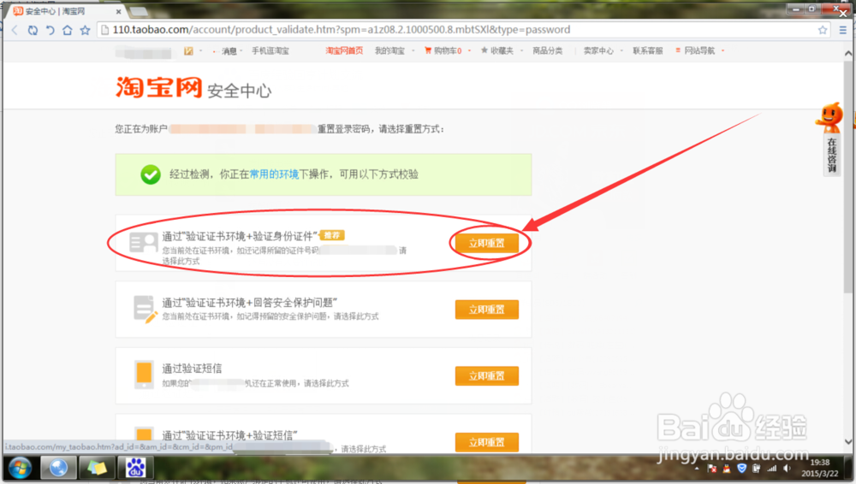Screen dimensions: 856x484
Task: Open the 常用的环境 link
Action: [x=274, y=174]
